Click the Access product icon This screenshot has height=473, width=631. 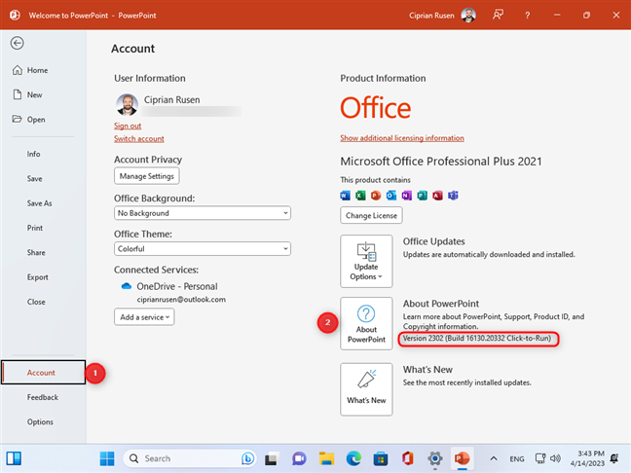pyautogui.click(x=437, y=196)
